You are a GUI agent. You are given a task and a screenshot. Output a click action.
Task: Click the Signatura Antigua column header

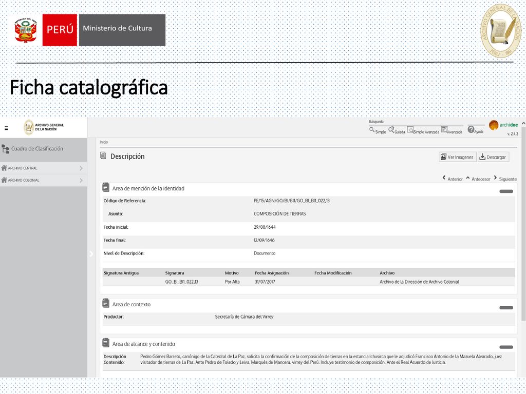(x=121, y=273)
